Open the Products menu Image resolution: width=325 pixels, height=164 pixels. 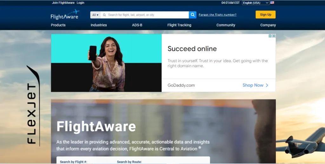pyautogui.click(x=58, y=25)
